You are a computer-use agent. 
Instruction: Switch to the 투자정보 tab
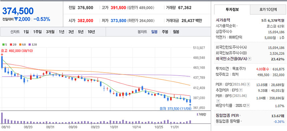(x=232, y=10)
